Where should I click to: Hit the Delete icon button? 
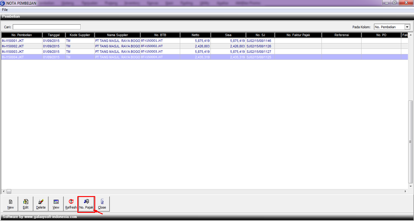click(41, 204)
